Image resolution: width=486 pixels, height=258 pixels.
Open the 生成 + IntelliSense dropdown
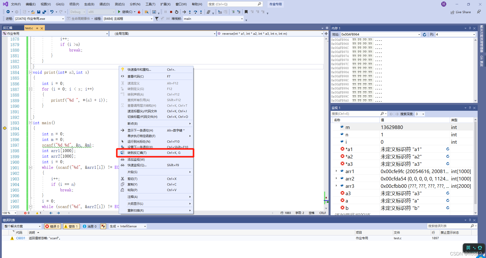tap(128, 226)
